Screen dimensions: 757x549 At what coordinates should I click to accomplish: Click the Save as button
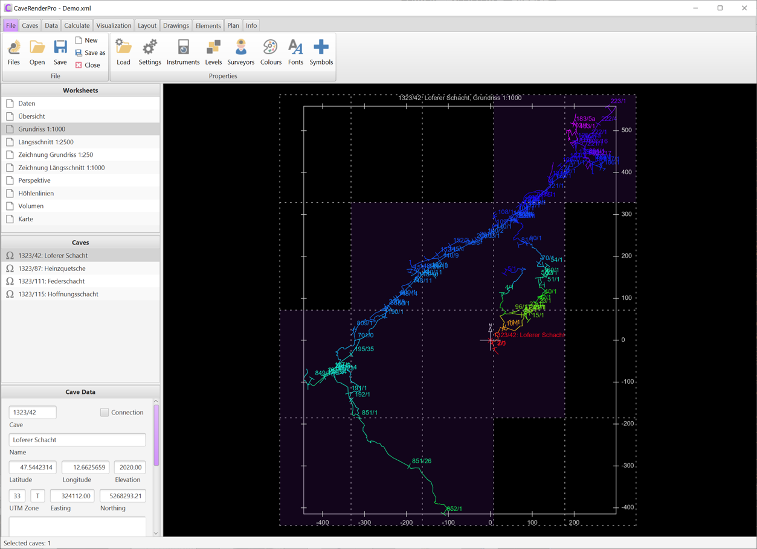(x=90, y=53)
